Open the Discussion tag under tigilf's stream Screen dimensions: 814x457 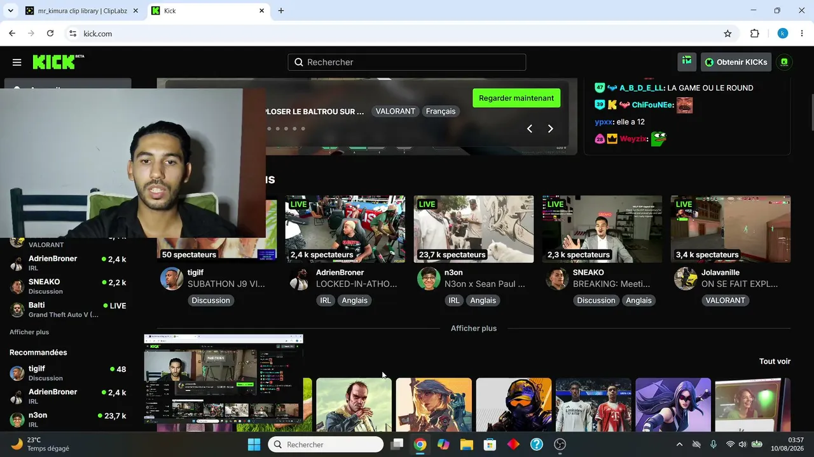(x=210, y=300)
